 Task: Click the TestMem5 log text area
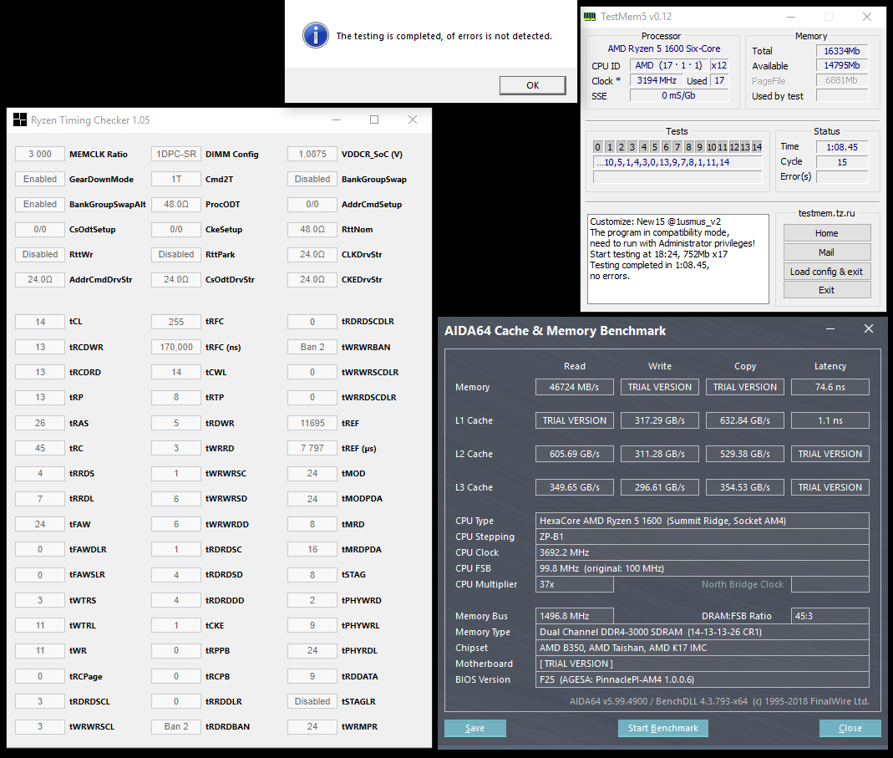point(677,259)
